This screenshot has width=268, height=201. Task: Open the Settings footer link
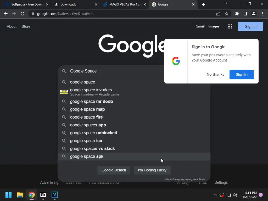point(221,182)
